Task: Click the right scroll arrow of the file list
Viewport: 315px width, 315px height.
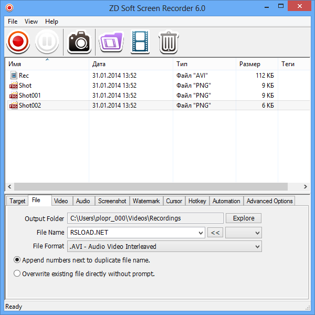Action: (305, 186)
